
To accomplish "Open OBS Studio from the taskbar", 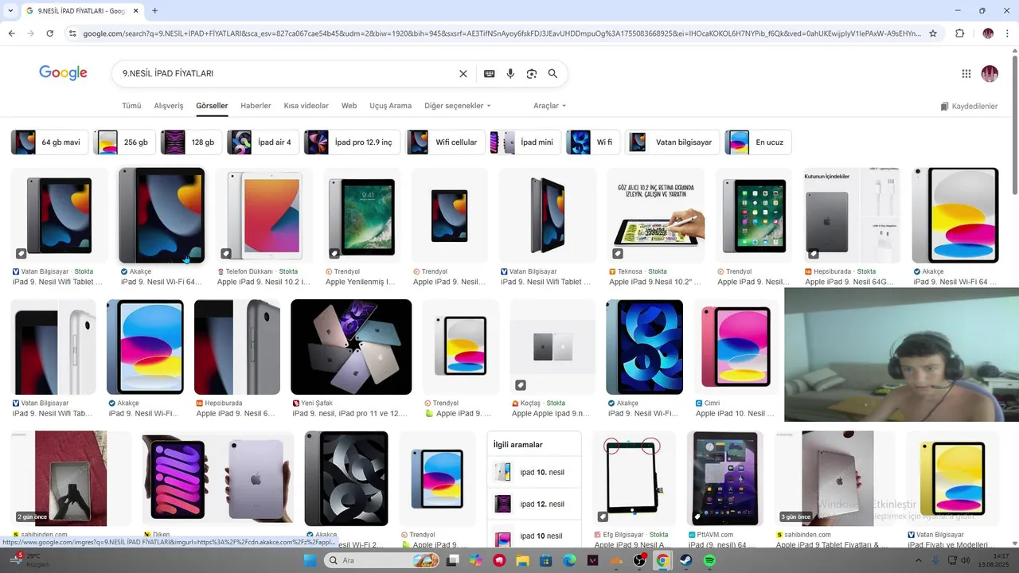I will click(x=639, y=560).
